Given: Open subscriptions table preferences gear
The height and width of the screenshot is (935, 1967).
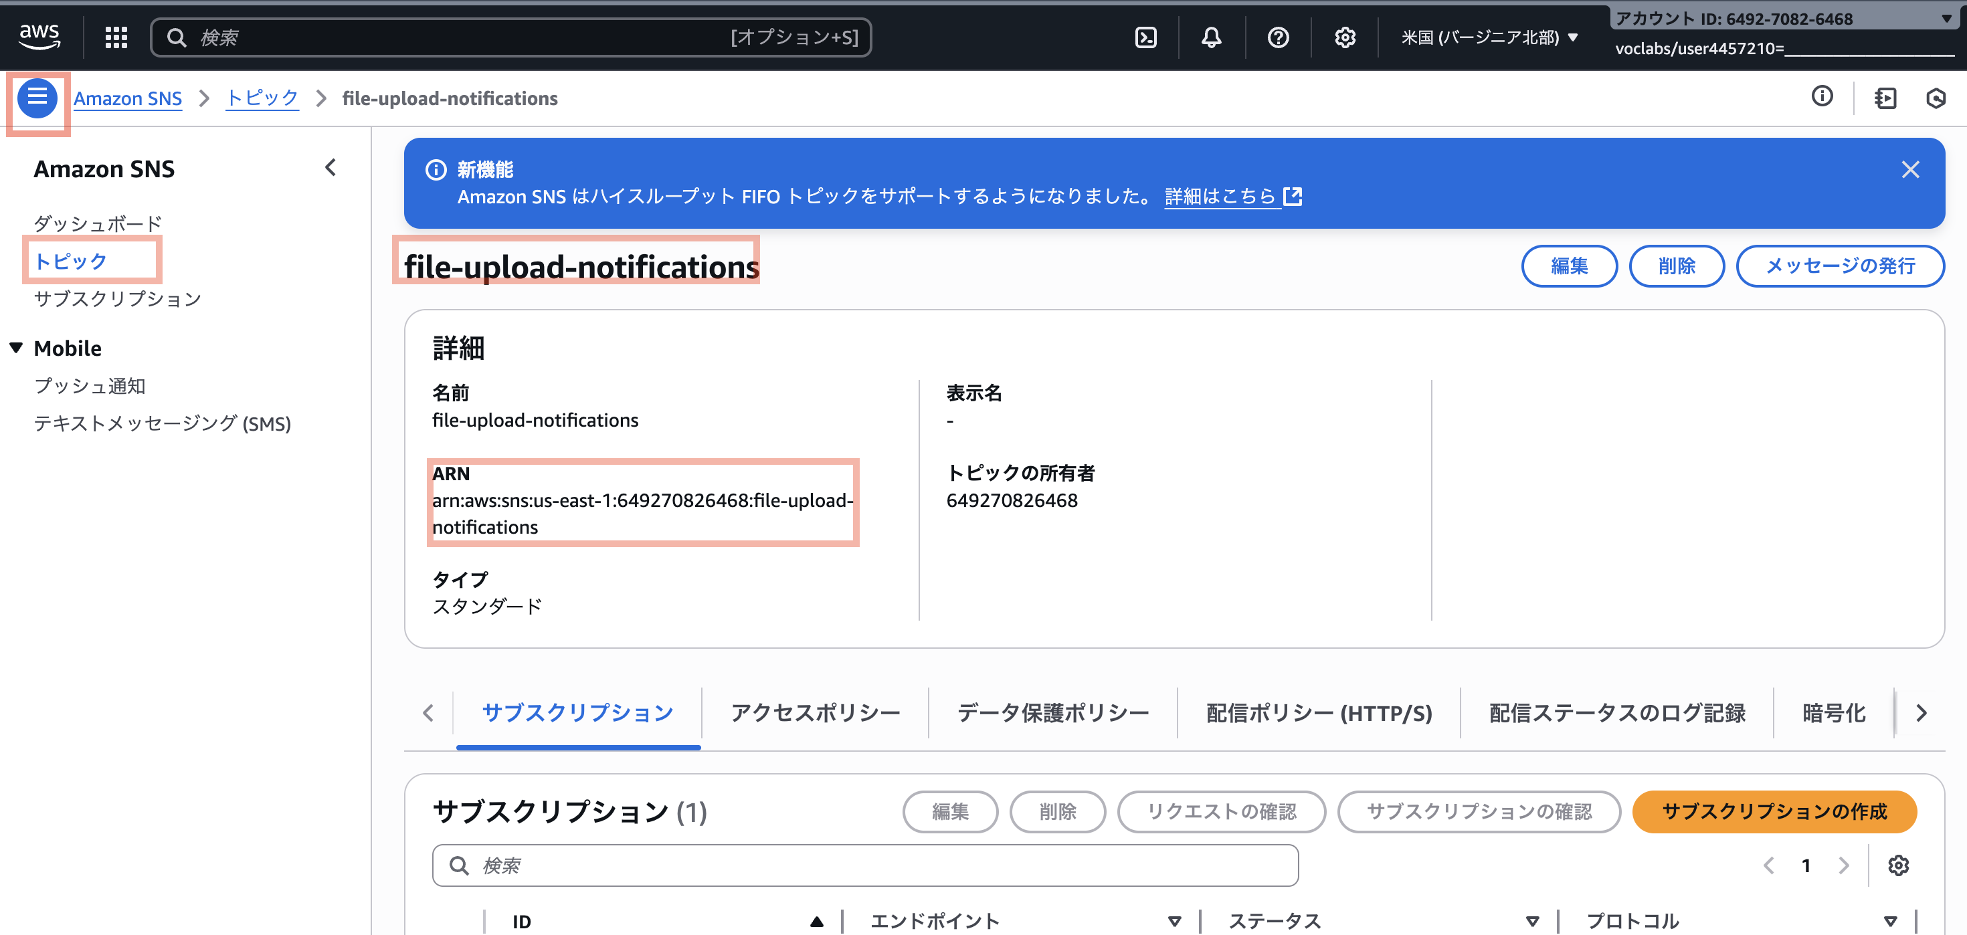Looking at the screenshot, I should click(1898, 865).
